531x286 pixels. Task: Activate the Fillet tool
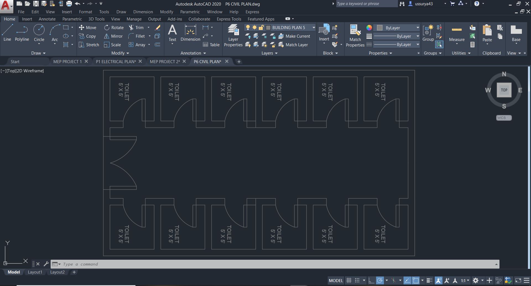137,36
